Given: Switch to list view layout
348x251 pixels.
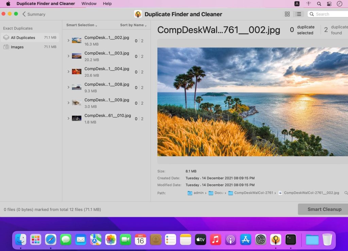Looking at the screenshot, I should coord(298,14).
